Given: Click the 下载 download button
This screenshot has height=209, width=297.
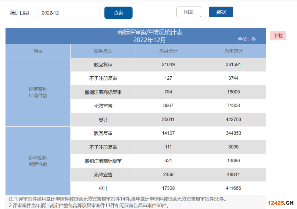Looking at the screenshot, I should 278,36.
